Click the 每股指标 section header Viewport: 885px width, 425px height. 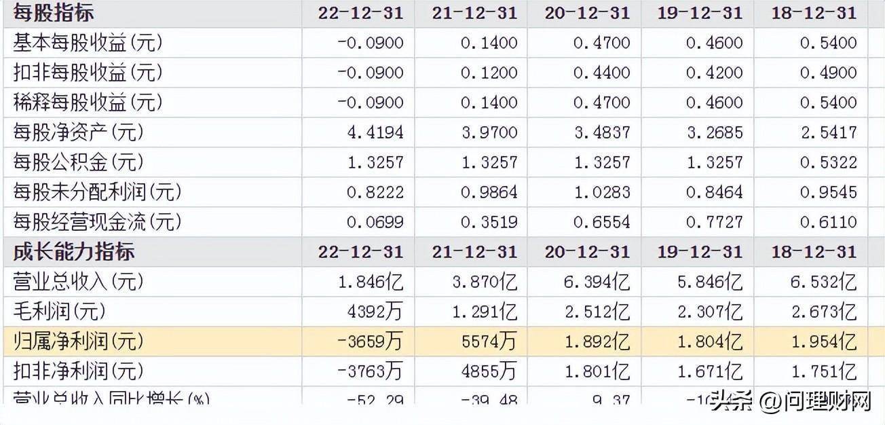click(x=54, y=13)
